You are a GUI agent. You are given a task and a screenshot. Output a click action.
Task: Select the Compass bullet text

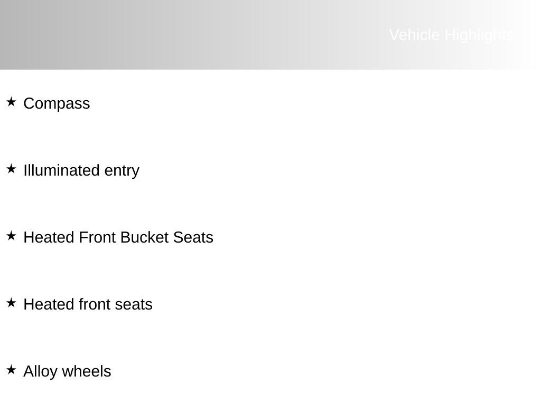pos(57,103)
